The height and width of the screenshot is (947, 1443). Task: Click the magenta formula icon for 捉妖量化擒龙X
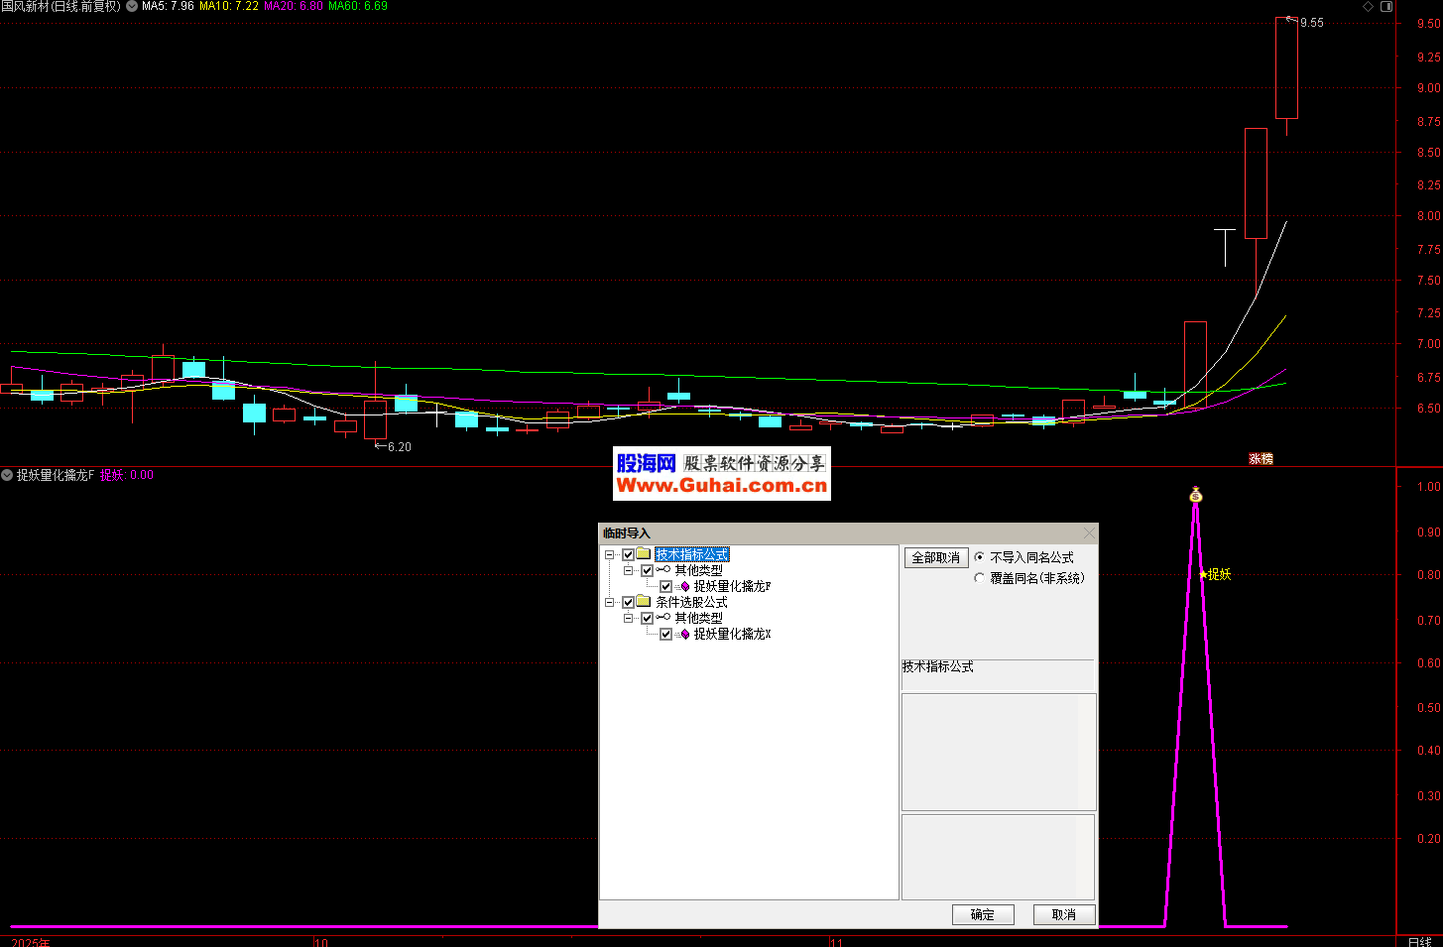[x=684, y=635]
